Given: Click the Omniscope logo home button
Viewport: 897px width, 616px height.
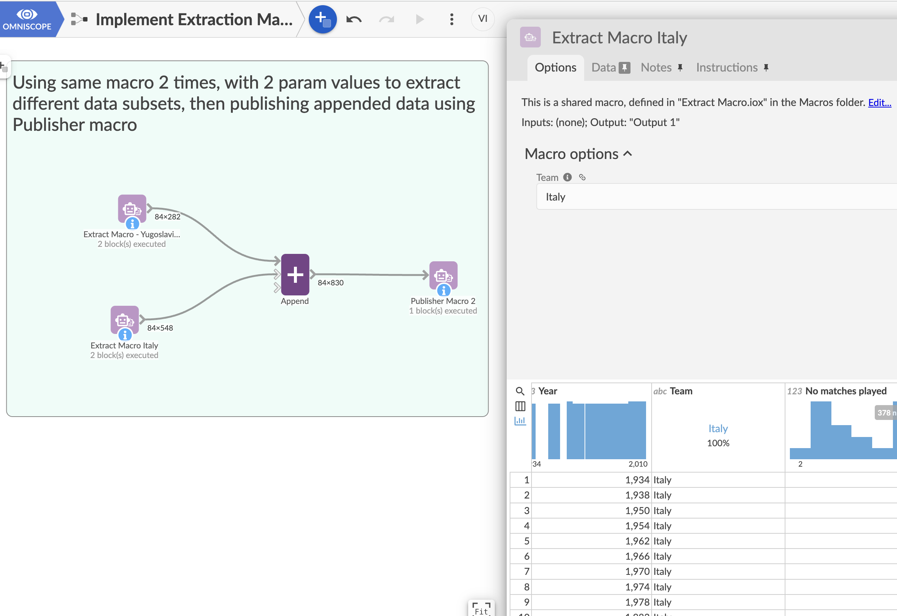Looking at the screenshot, I should pyautogui.click(x=27, y=19).
